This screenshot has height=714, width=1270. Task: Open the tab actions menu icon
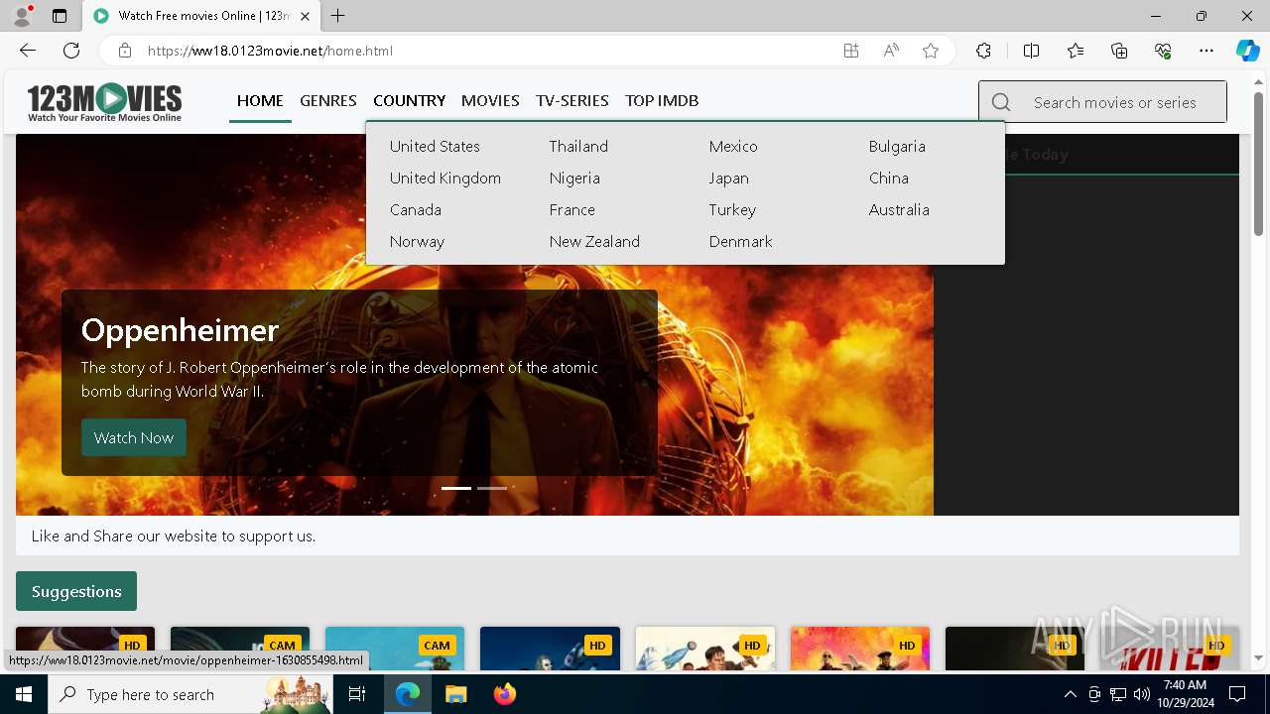click(60, 16)
